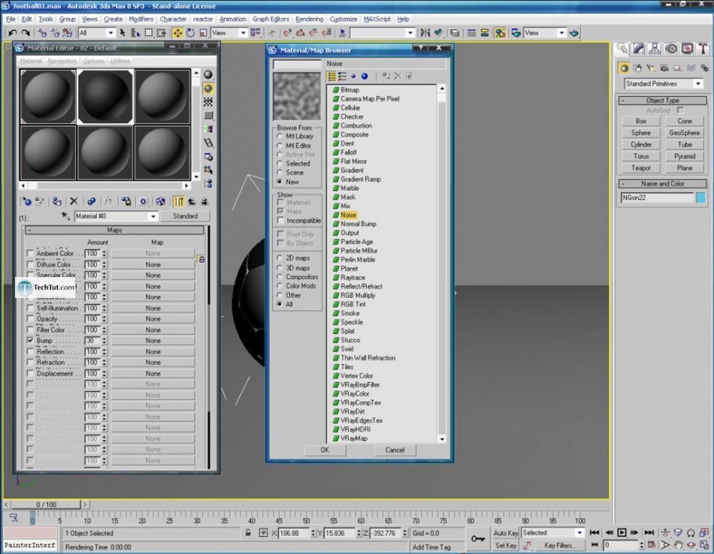The width and height of the screenshot is (714, 554).
Task: Click the Undo arrow in main toolbar
Action: pos(12,33)
